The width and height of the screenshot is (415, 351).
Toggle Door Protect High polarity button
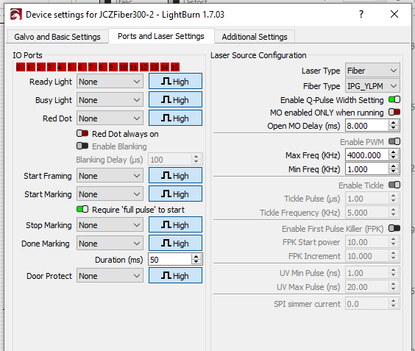point(175,275)
